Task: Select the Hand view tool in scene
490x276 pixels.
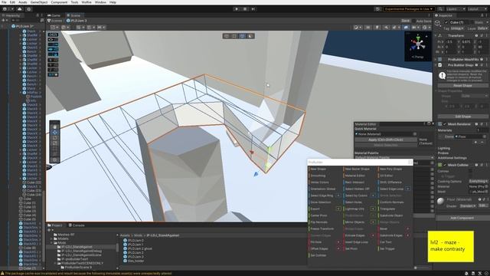Action: point(54,127)
